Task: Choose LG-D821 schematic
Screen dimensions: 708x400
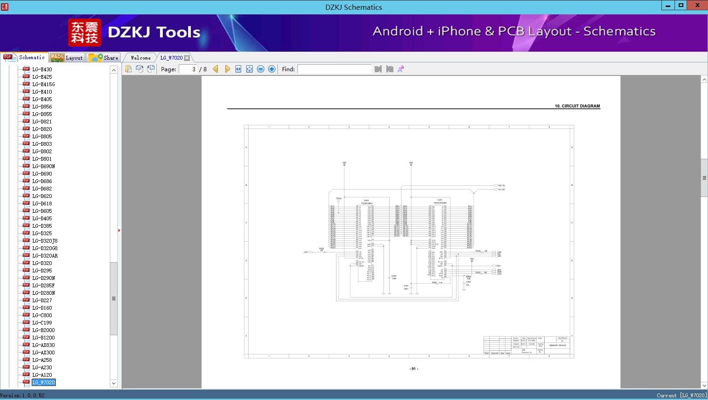Action: (42, 122)
